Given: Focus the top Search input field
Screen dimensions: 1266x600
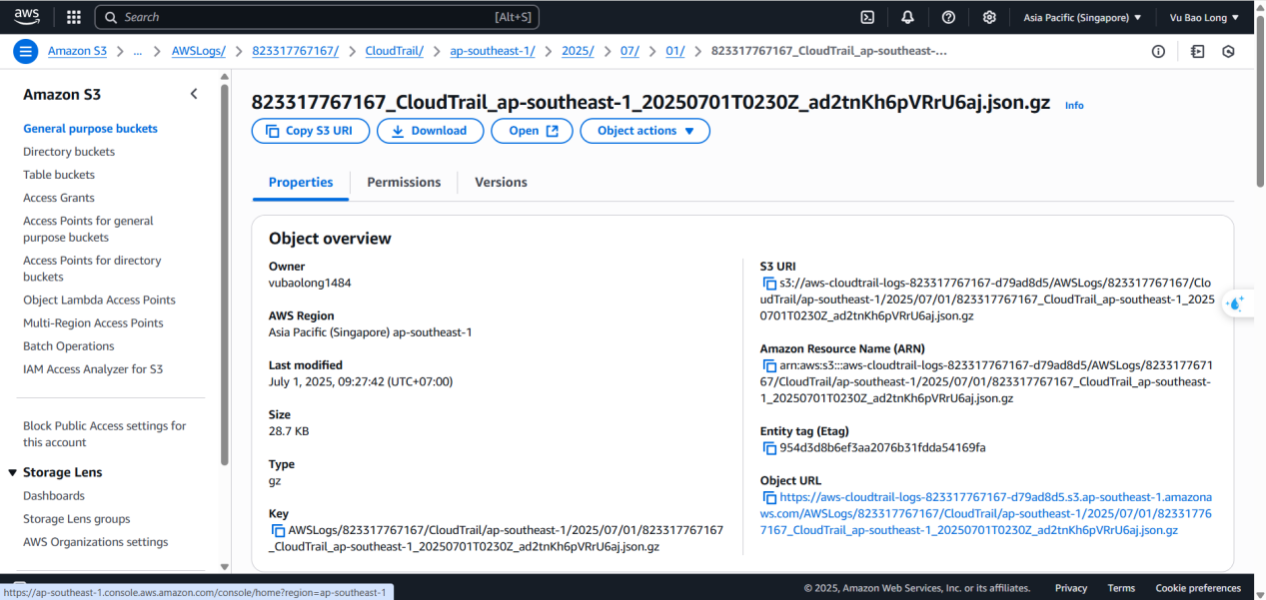Looking at the screenshot, I should point(318,17).
